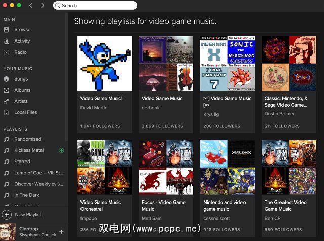The height and width of the screenshot is (241, 324).
Task: Click 'Video Game Music!' playlist title
Action: tap(101, 98)
